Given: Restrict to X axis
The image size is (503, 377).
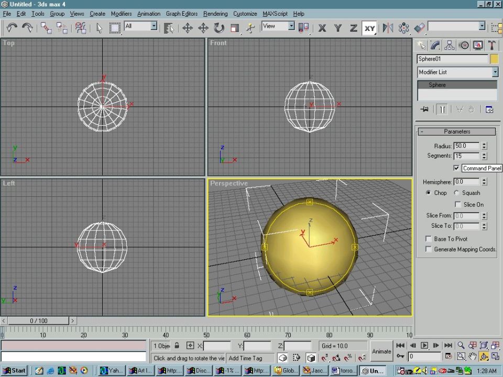Looking at the screenshot, I should tap(322, 28).
